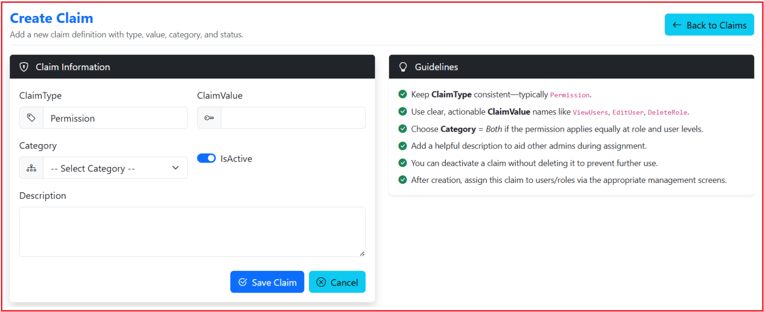Click the Back to Claims button

click(709, 24)
